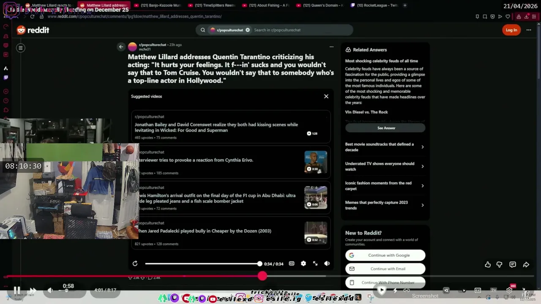Open the 2x playback speed control
This screenshot has height=304, width=541.
click(493, 290)
